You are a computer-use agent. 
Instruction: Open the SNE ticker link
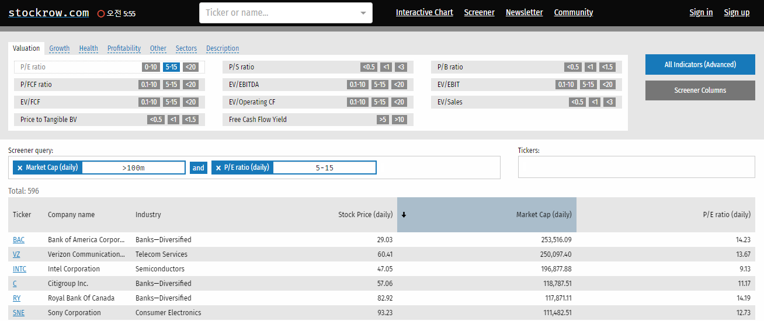[x=19, y=313]
